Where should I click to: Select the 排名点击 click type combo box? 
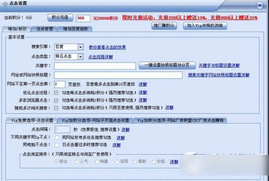[69, 57]
